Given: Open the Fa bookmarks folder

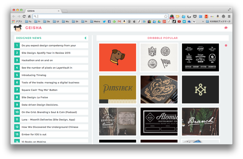Looking at the screenshot, I should (28, 21).
